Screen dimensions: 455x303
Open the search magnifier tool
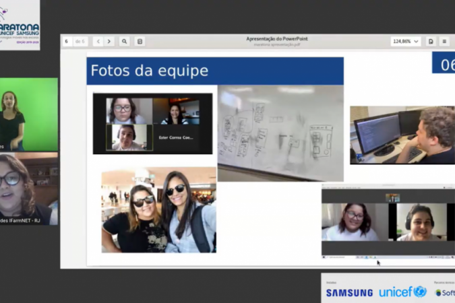coord(124,42)
